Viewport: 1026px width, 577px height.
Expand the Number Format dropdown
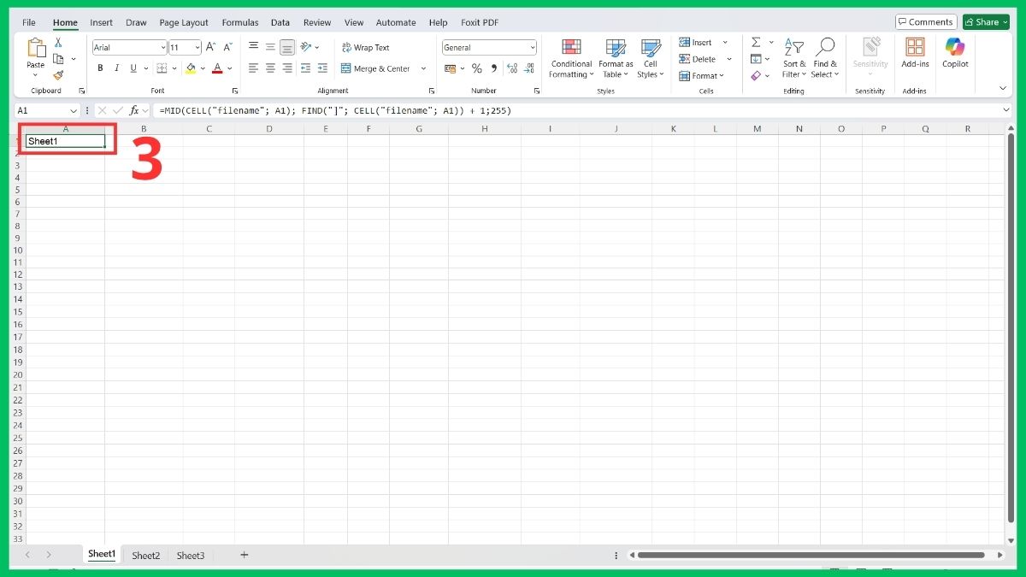[533, 47]
